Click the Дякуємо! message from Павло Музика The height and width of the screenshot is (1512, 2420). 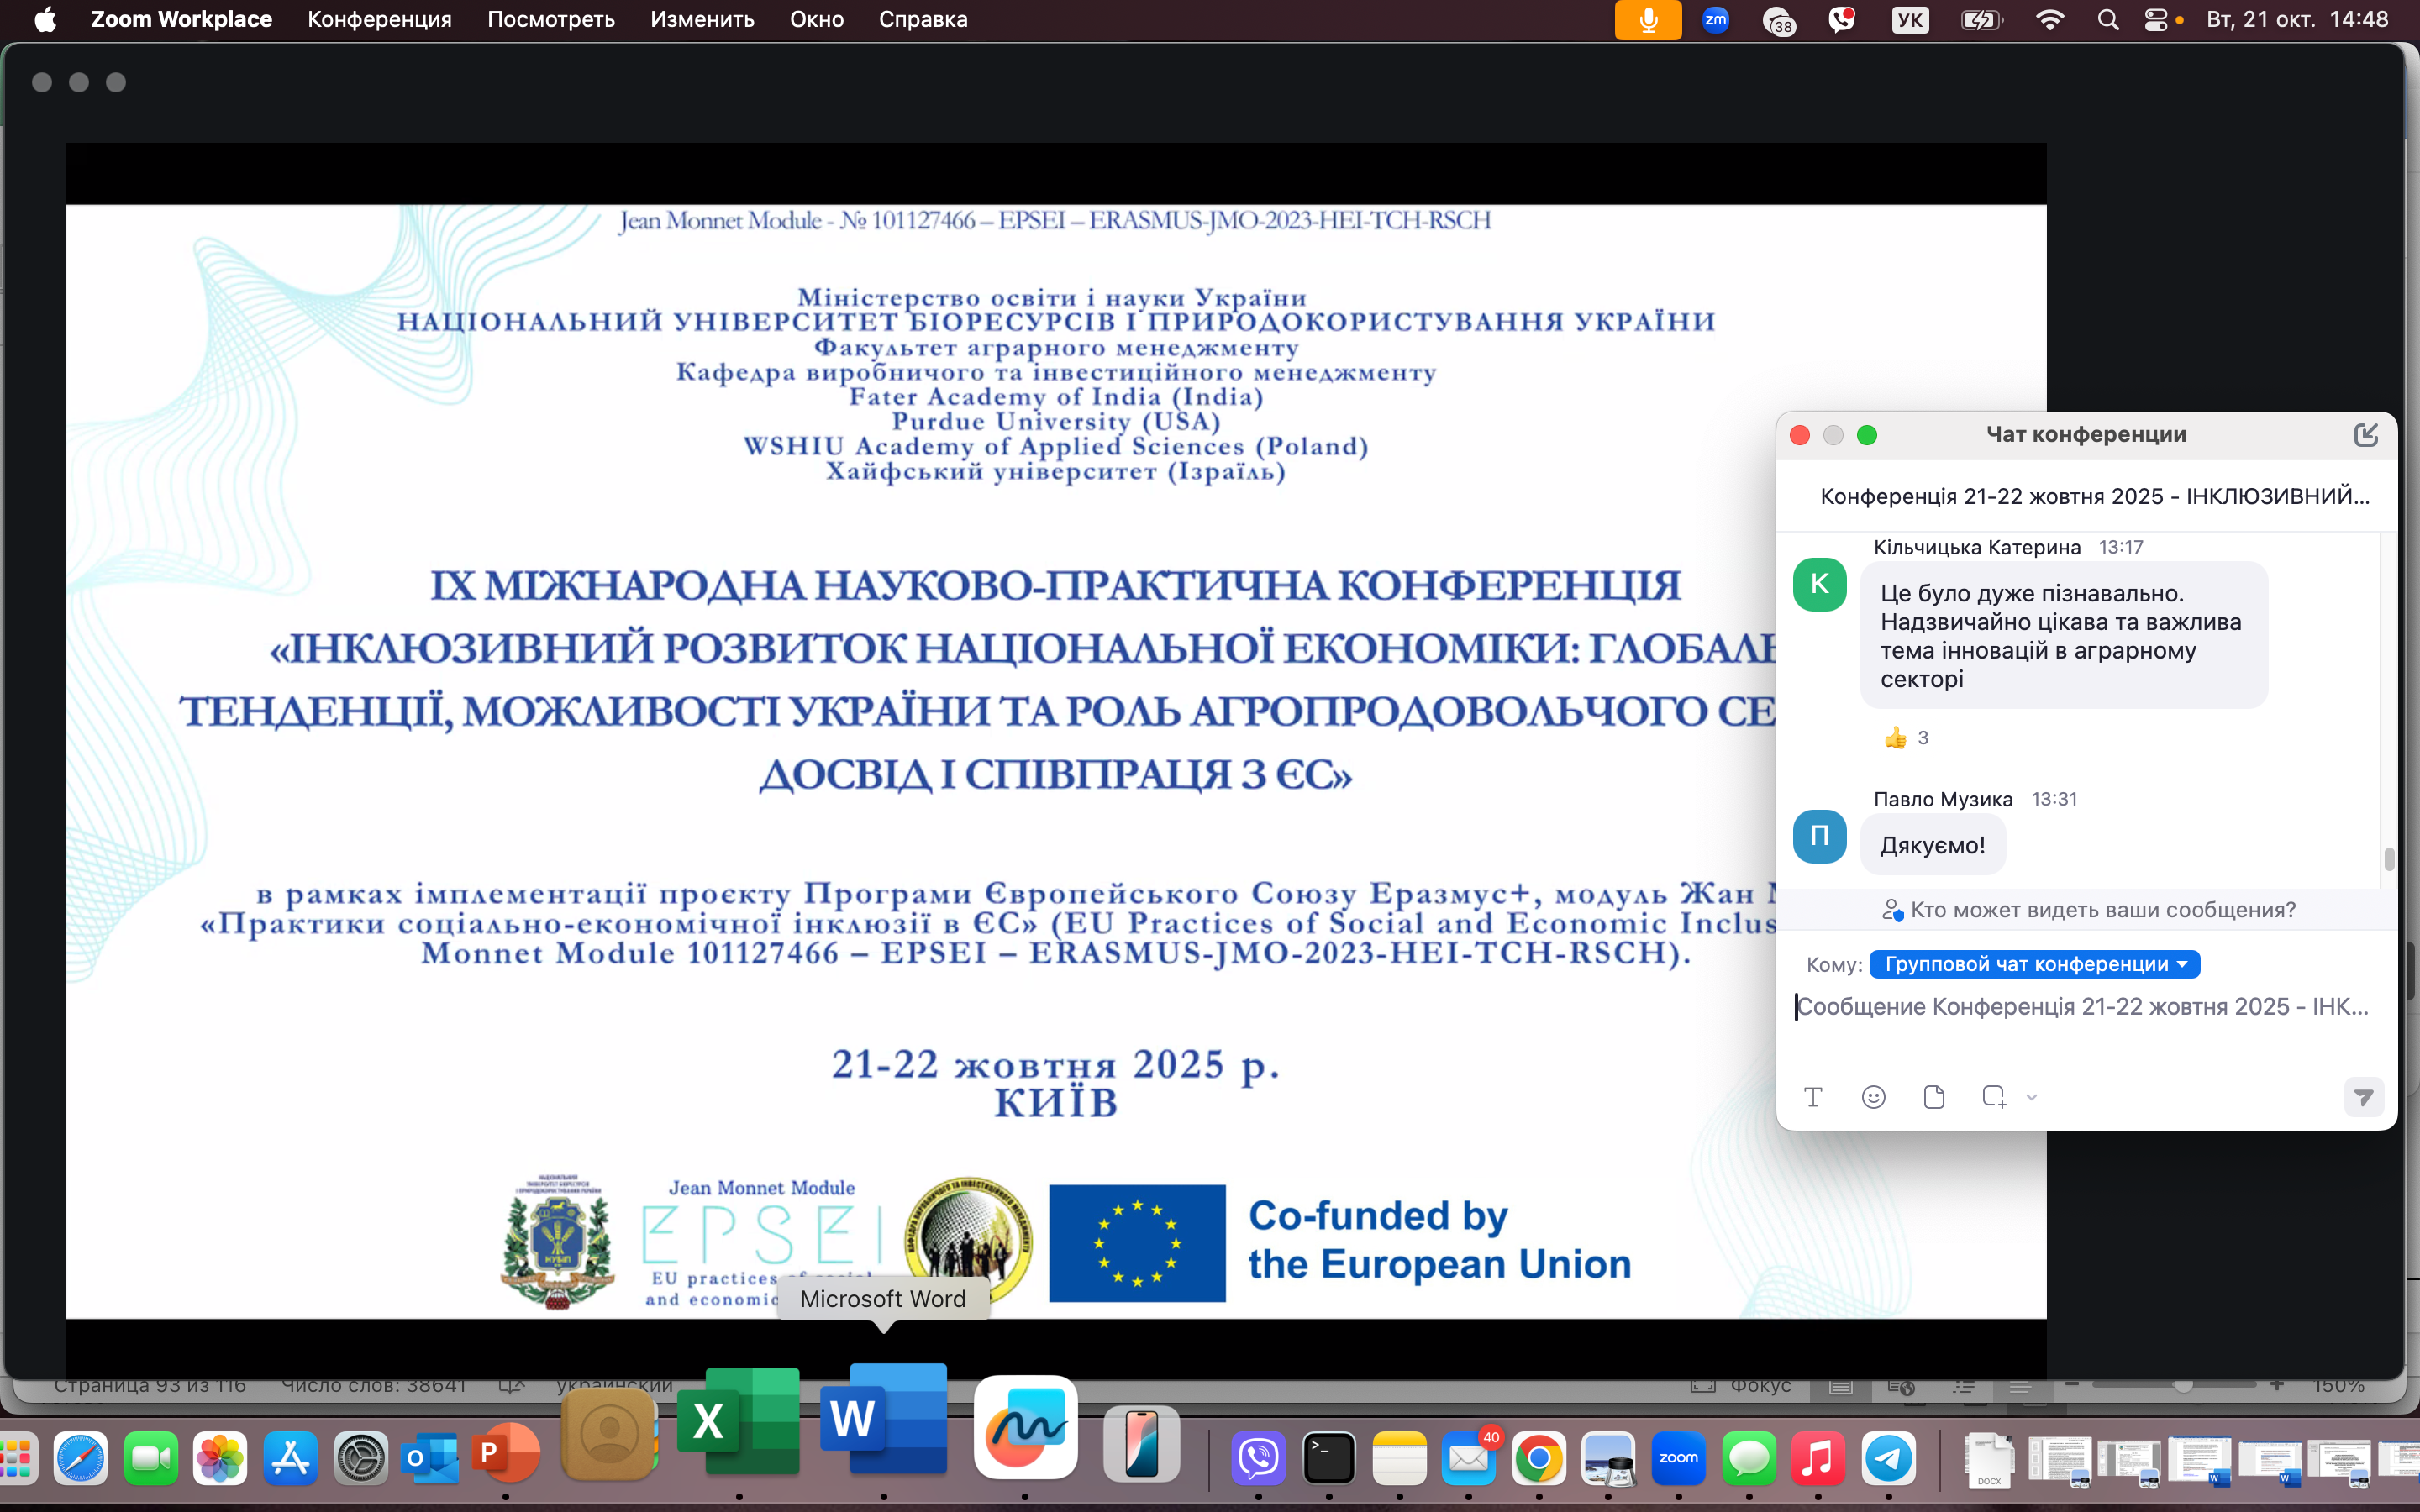click(x=1932, y=845)
